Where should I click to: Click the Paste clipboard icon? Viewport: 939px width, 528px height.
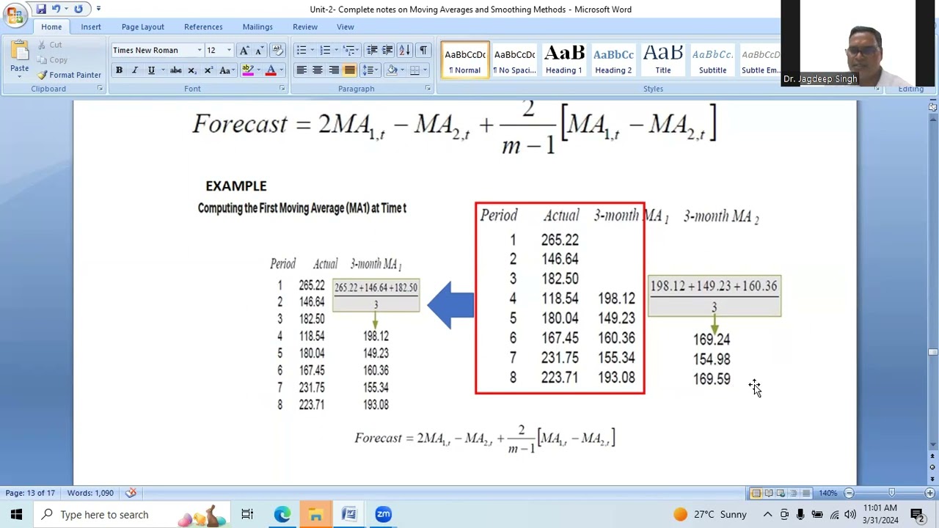[20, 51]
